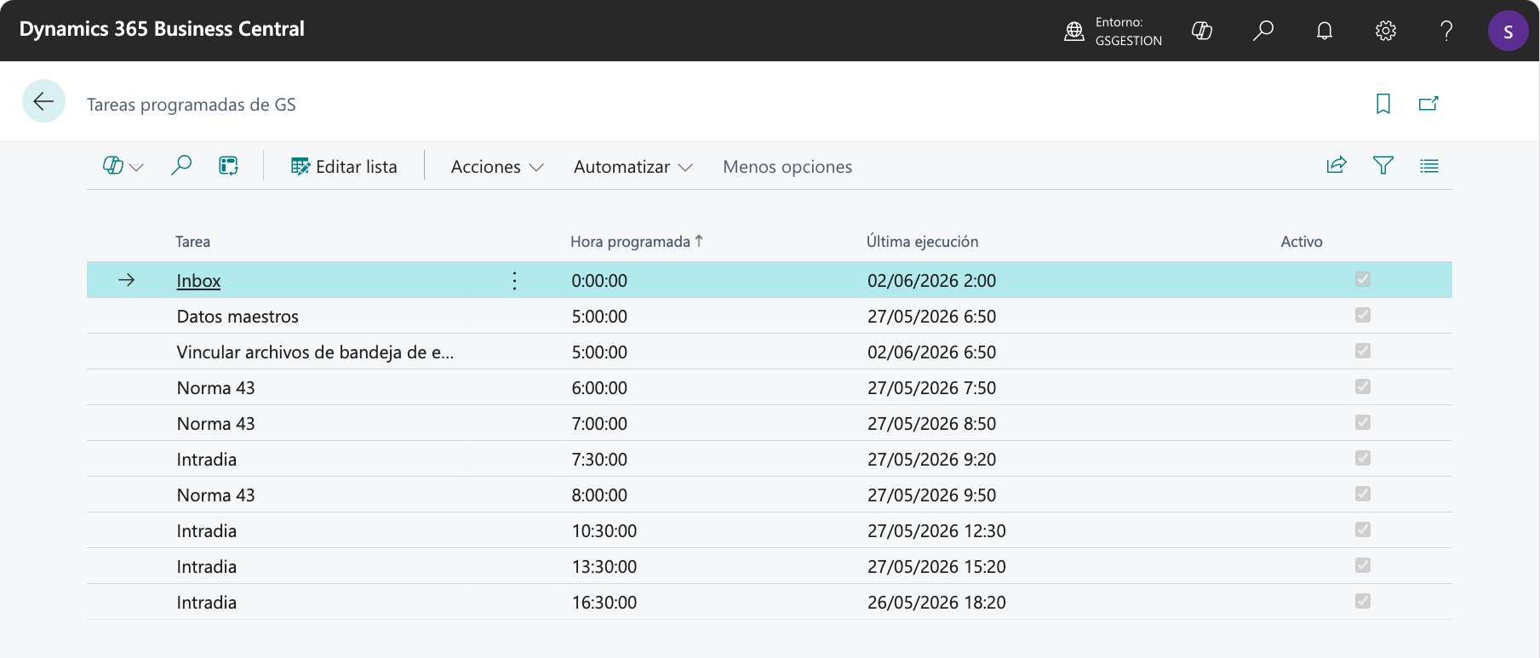Click the Última ejecución column header

coord(922,242)
